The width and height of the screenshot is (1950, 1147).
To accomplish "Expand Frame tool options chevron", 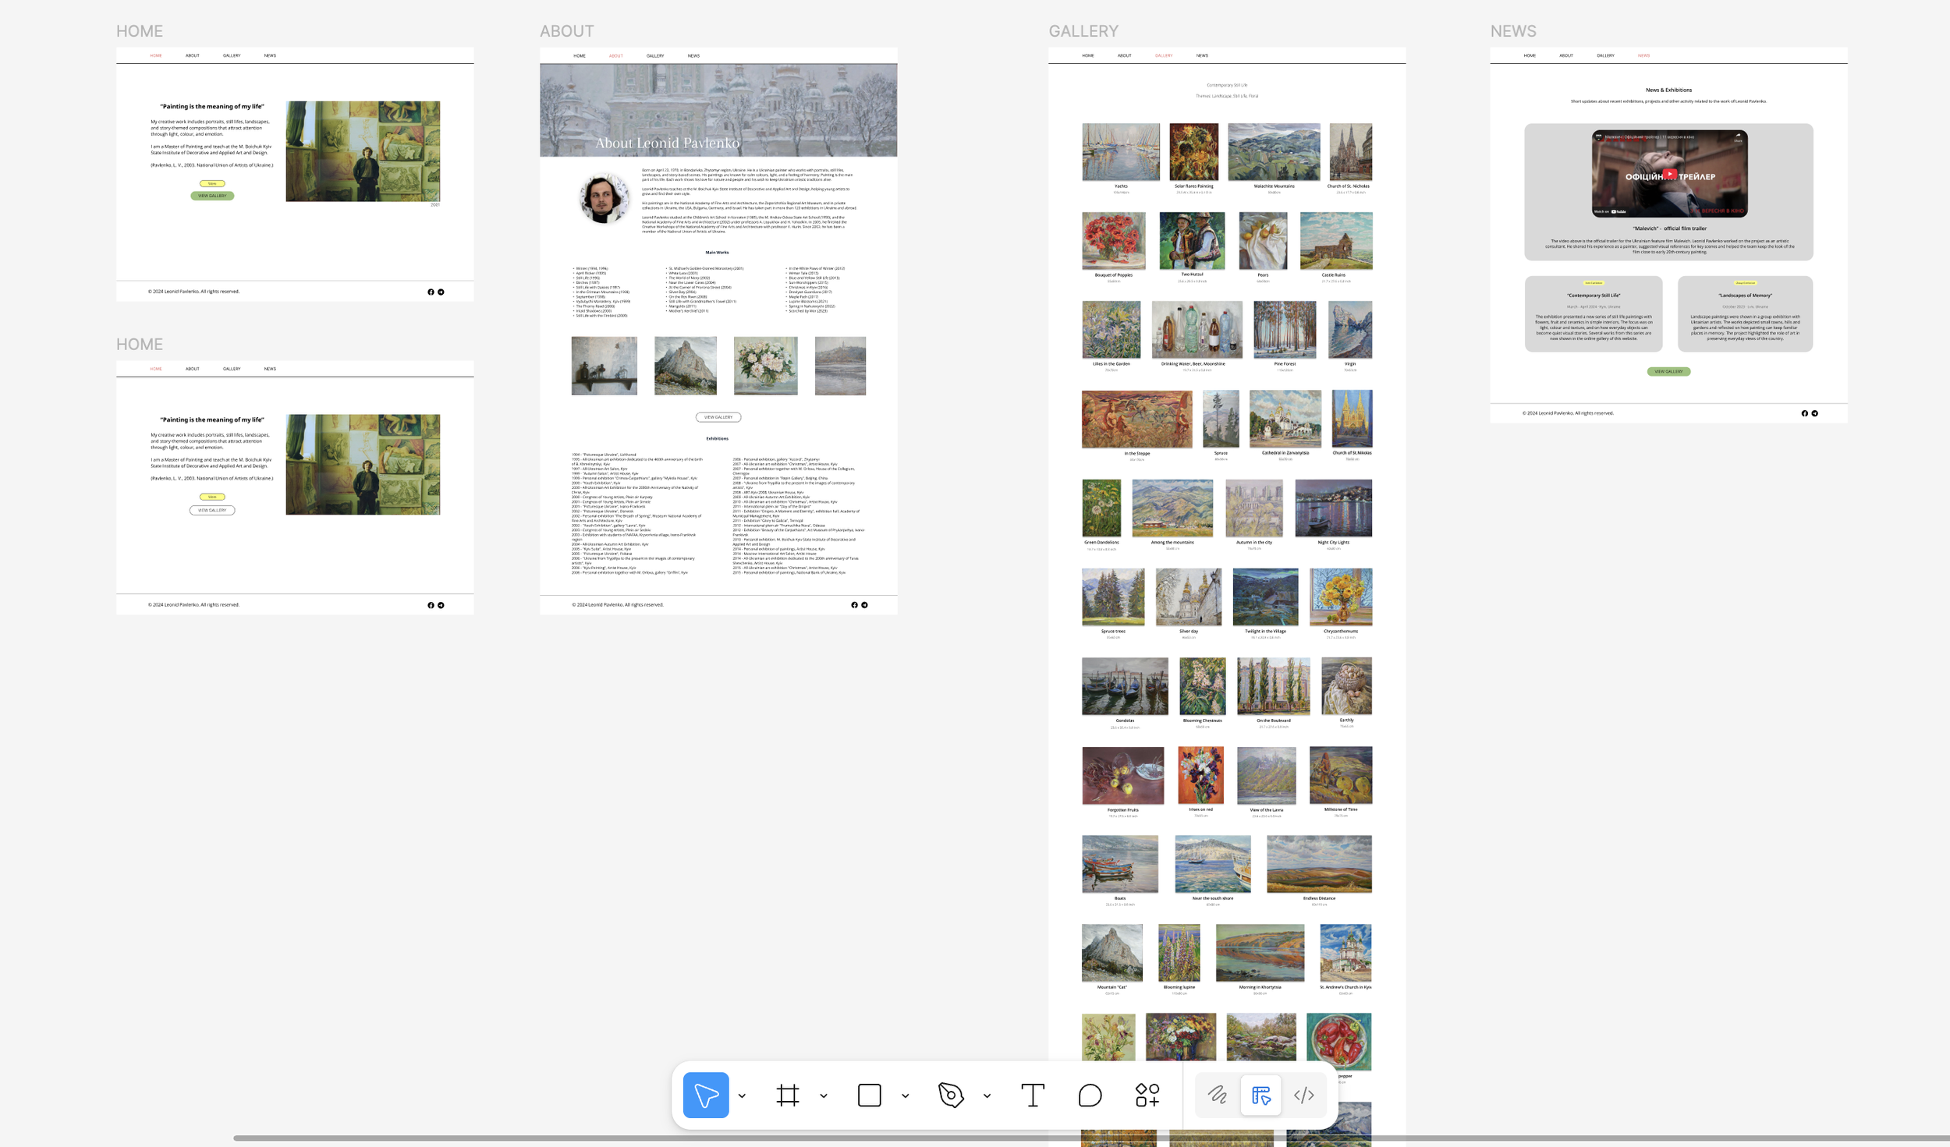I will 824,1096.
